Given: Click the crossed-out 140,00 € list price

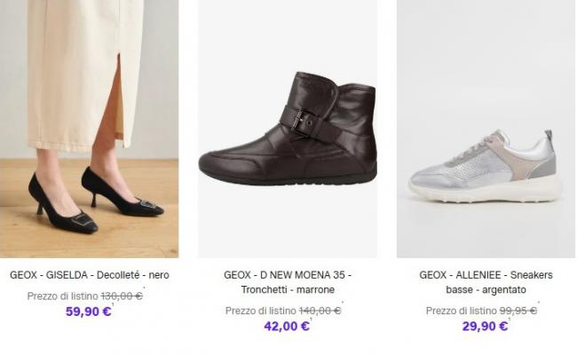Looking at the screenshot, I should pos(320,311).
